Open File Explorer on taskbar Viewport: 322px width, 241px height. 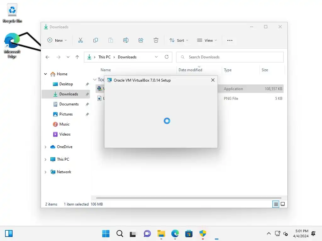[161, 233]
